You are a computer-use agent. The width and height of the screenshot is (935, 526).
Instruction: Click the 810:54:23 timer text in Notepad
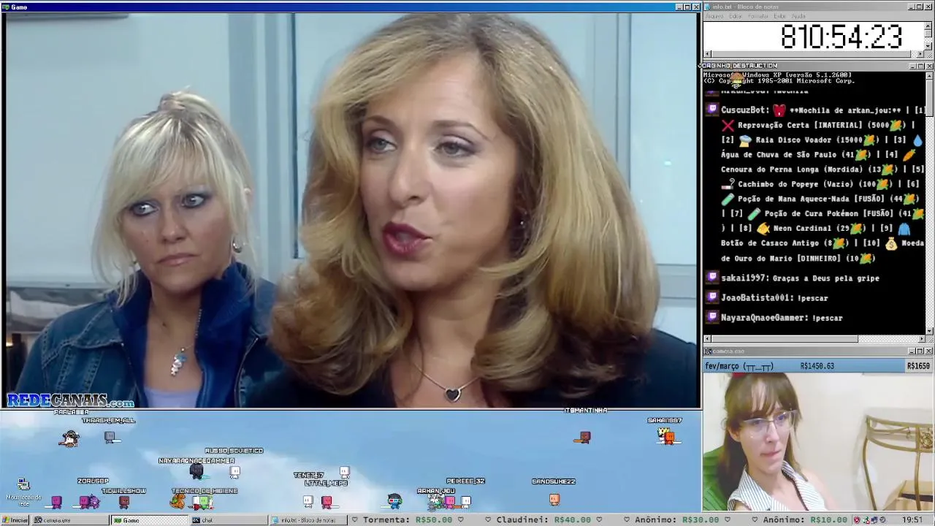(x=841, y=36)
